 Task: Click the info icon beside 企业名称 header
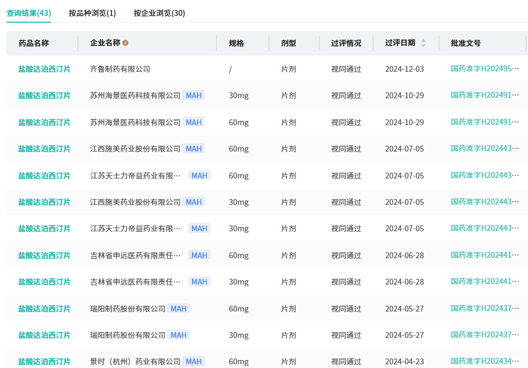(x=125, y=43)
